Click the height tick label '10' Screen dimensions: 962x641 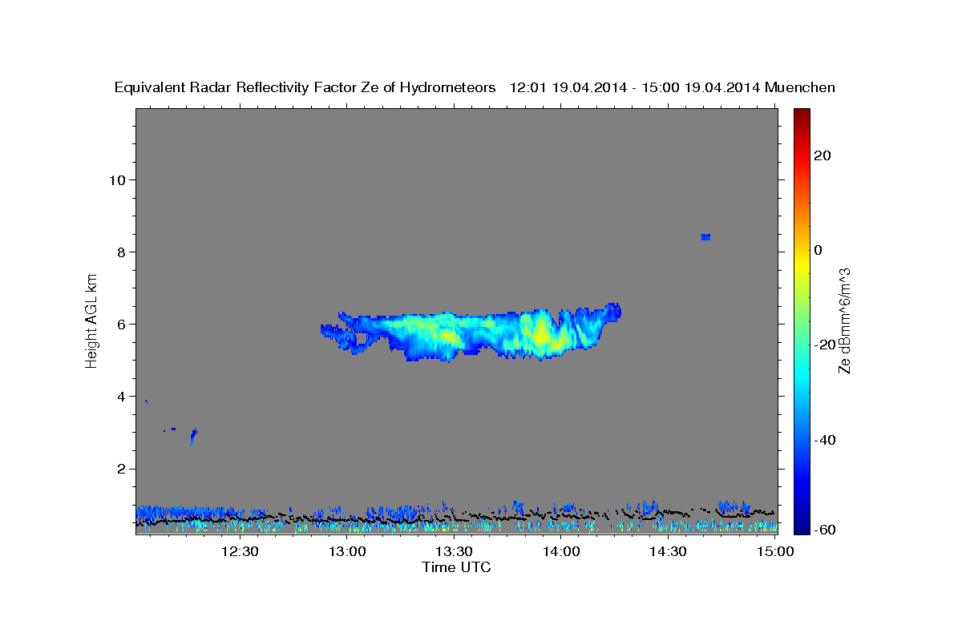(117, 179)
